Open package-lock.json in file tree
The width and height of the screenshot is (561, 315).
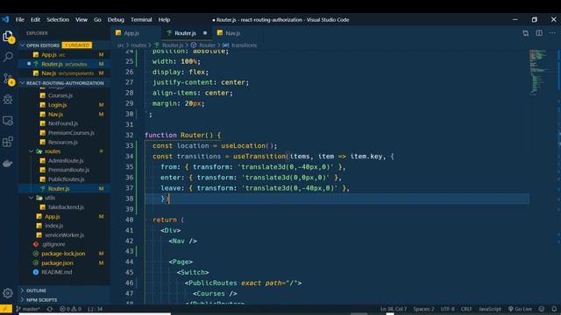coord(64,254)
